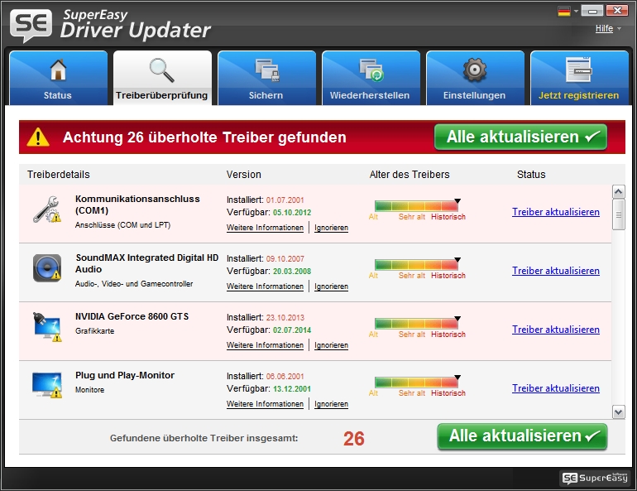Image resolution: width=637 pixels, height=491 pixels.
Task: Switch to the Treiberüberprüfung tab
Action: [162, 78]
